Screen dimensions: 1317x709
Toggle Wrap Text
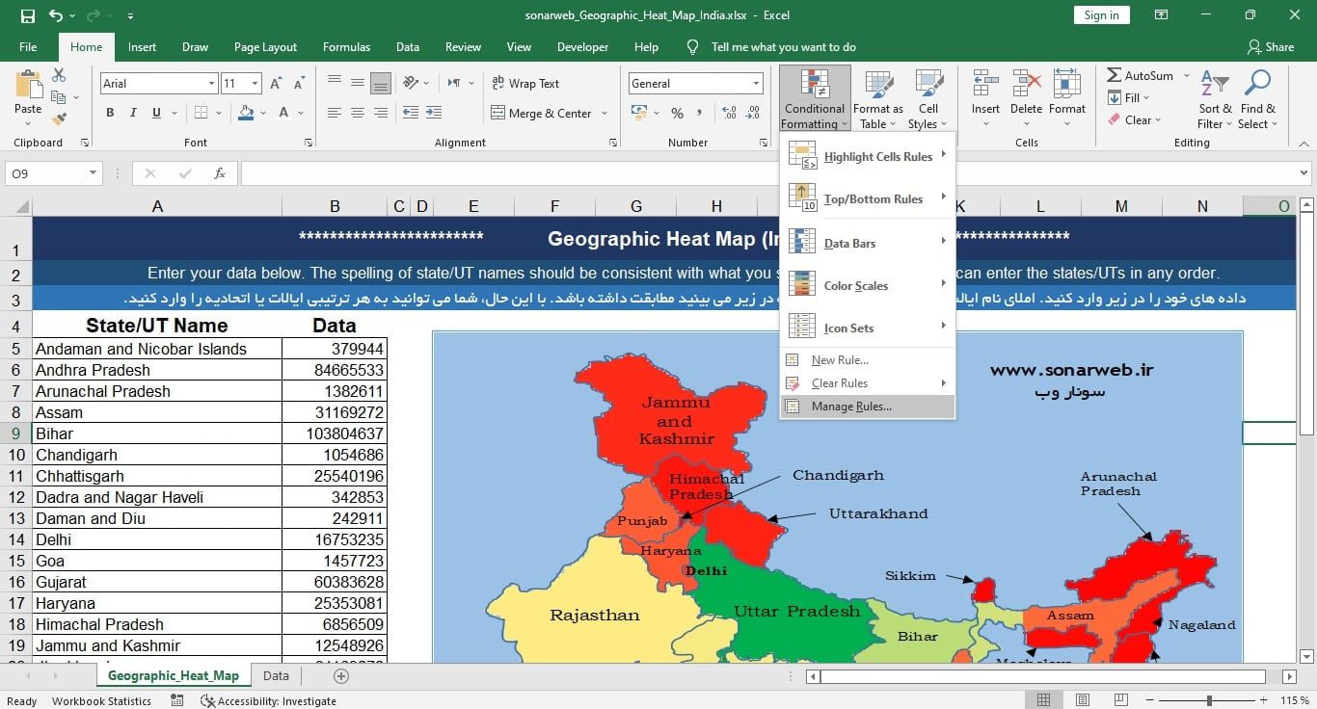click(x=525, y=84)
